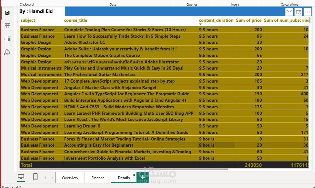315x188 pixels.
Task: Open Model view icon in sidebar
Action: (7, 39)
